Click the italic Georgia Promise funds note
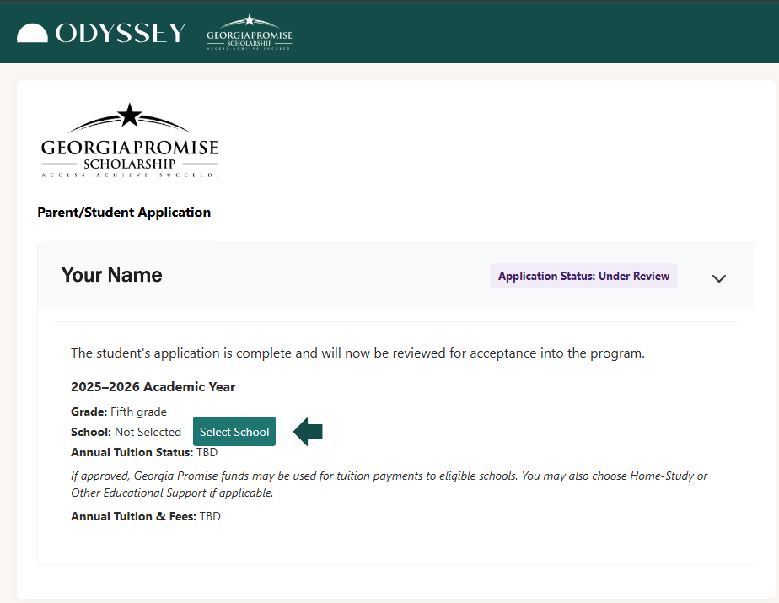779x603 pixels. [x=389, y=484]
